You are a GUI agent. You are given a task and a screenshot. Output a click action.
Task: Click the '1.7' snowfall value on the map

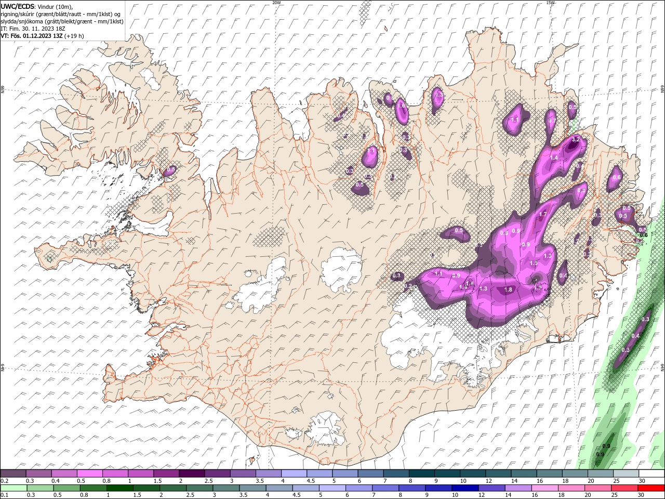pyautogui.click(x=543, y=214)
